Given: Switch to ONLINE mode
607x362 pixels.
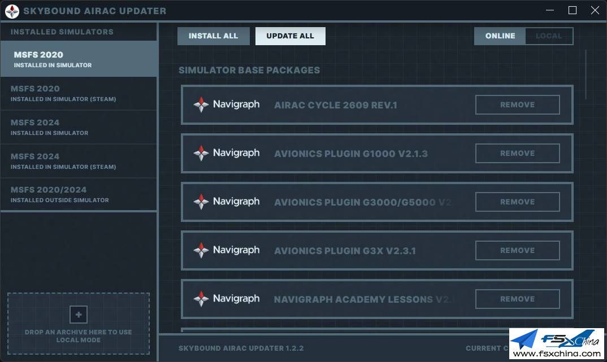Looking at the screenshot, I should coord(500,36).
